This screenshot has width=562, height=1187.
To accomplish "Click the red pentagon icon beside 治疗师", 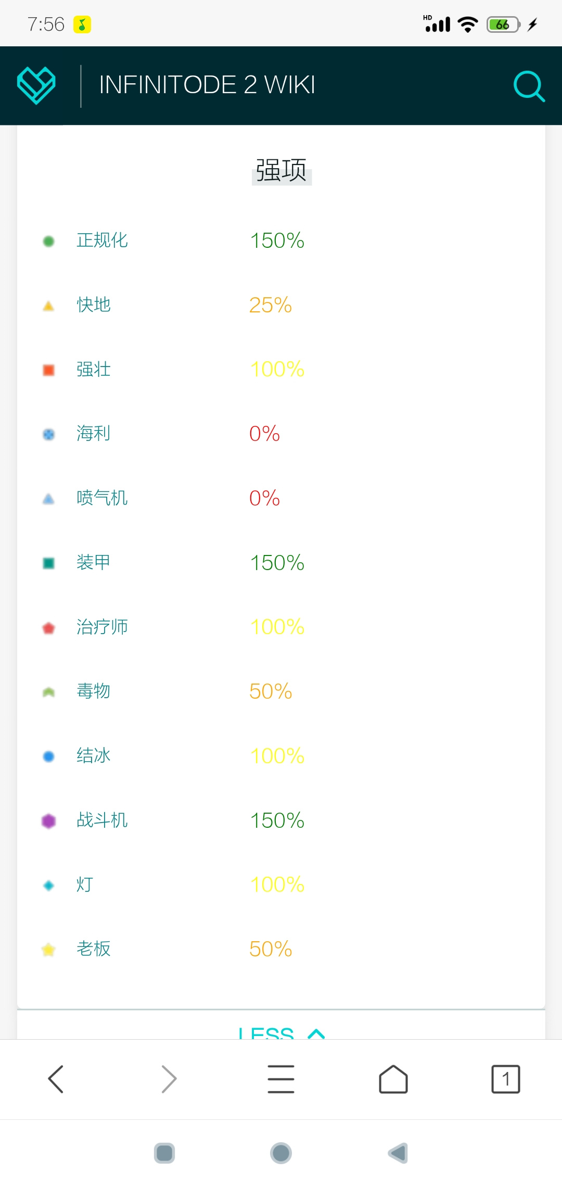I will click(48, 628).
